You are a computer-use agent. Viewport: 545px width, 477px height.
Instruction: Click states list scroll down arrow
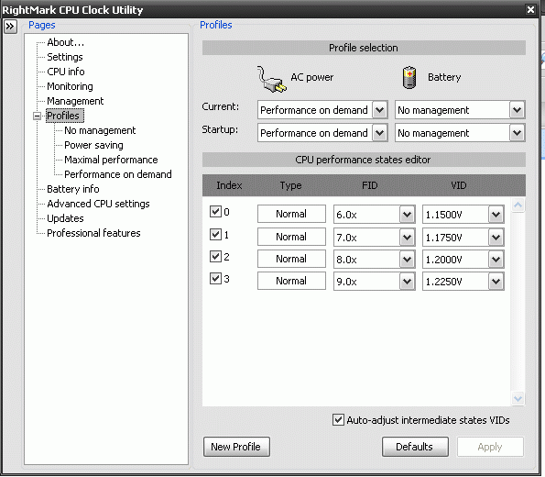click(518, 398)
